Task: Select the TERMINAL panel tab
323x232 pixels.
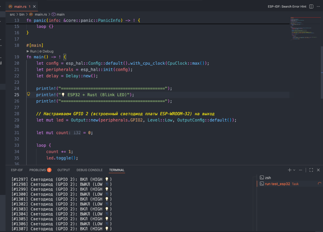Action: pyautogui.click(x=117, y=170)
